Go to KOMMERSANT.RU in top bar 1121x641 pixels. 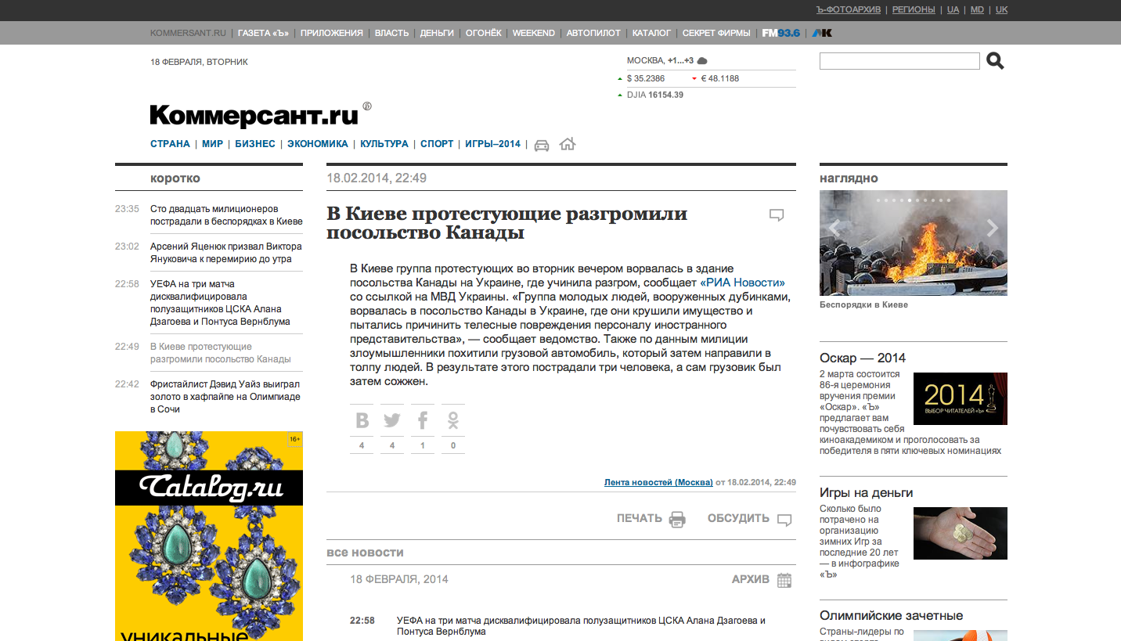188,33
